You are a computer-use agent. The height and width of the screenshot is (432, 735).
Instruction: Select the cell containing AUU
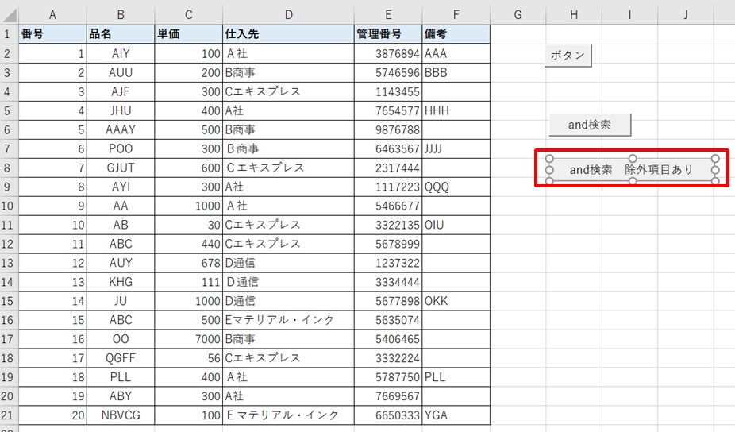pos(121,73)
